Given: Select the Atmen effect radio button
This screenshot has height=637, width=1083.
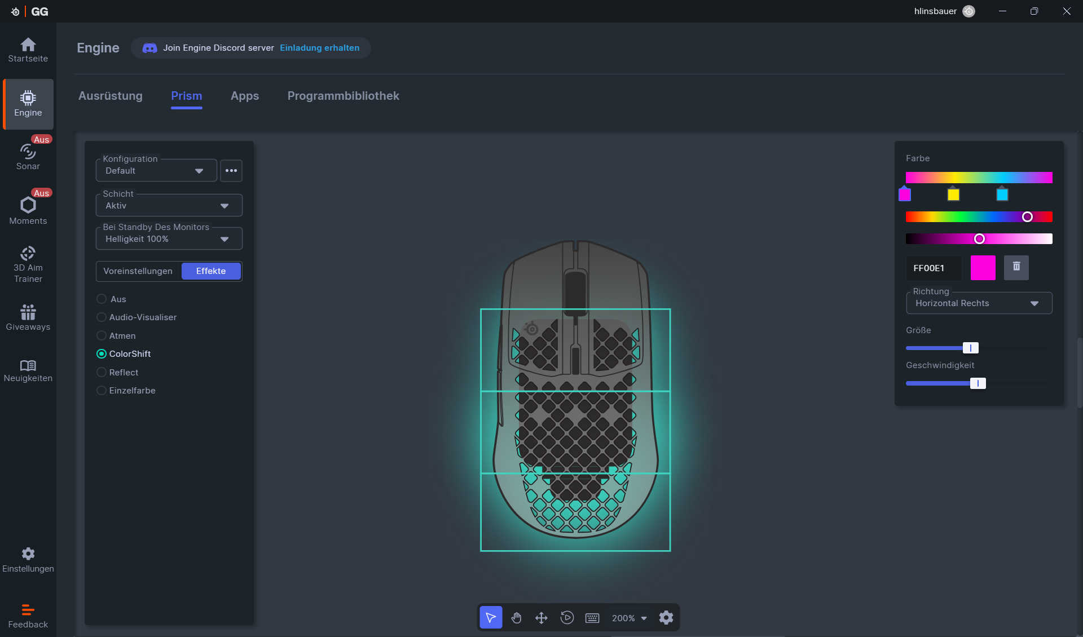Looking at the screenshot, I should pyautogui.click(x=102, y=336).
